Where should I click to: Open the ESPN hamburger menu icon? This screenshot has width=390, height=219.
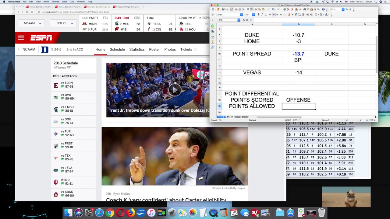pos(21,38)
